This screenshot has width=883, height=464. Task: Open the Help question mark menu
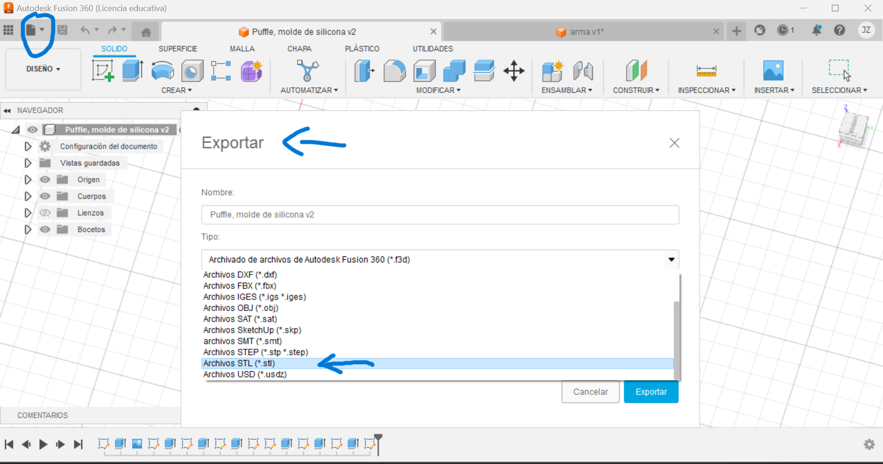coord(840,30)
